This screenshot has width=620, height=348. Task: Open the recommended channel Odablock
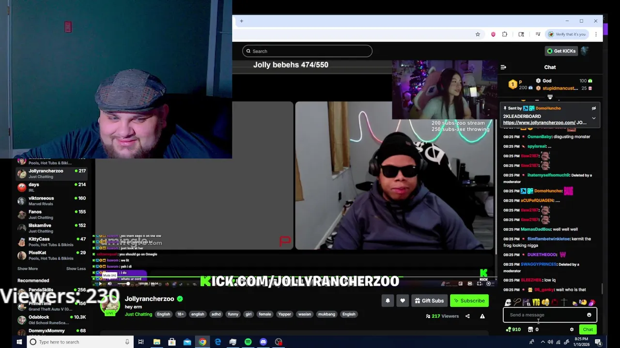51,320
